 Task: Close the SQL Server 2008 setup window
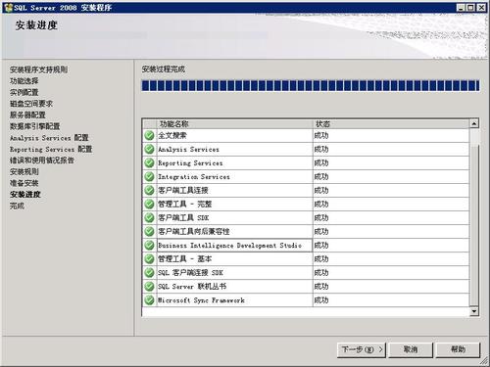coord(481,8)
